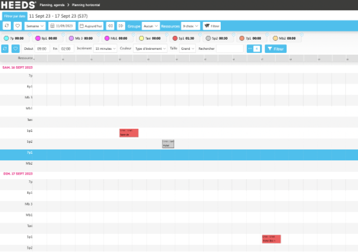Viewport: 358px width, 252px height.
Task: Select the highlighted 7p1 row on Saturday
Action: click(179, 155)
